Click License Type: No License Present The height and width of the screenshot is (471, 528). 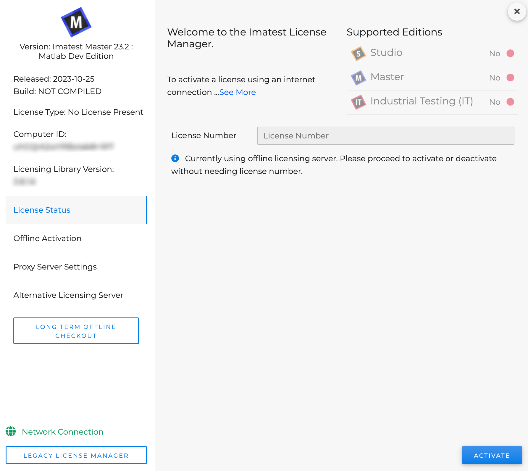click(78, 112)
